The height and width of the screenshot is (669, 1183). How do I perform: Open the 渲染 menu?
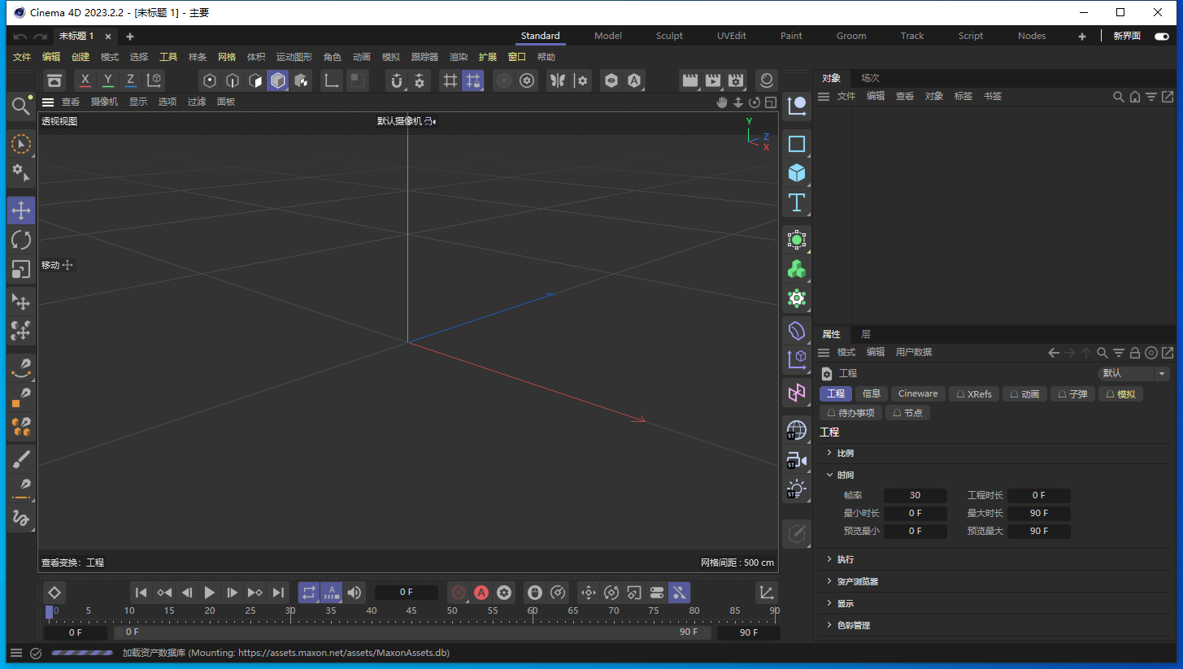click(458, 56)
